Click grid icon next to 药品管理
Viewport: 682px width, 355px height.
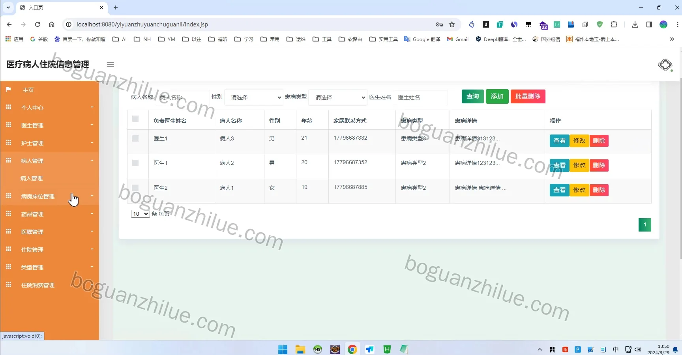9,214
